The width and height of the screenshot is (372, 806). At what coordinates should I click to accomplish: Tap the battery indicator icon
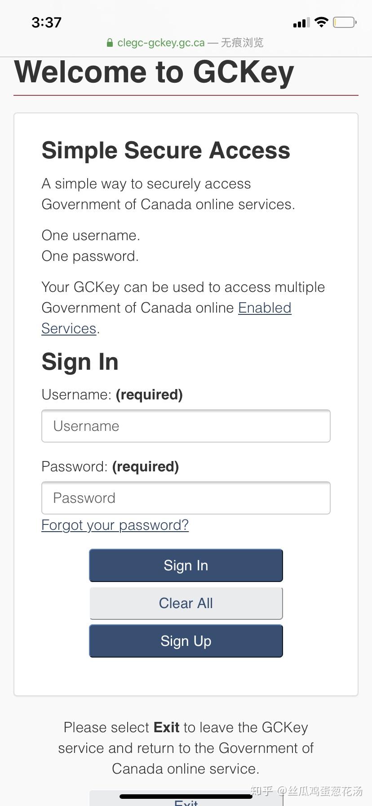344,22
